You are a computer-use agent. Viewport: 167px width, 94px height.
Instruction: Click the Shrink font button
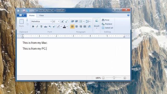click(x=66, y=21)
